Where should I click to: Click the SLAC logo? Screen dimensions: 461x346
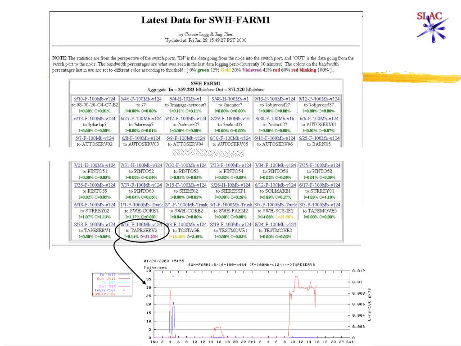pyautogui.click(x=432, y=27)
